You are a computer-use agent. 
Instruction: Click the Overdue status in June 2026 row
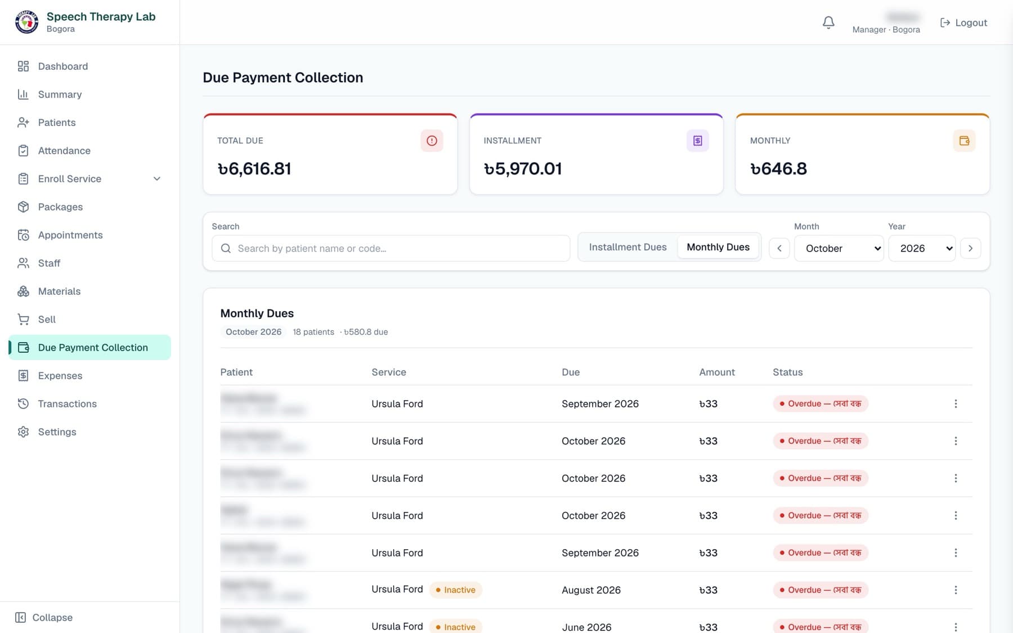click(821, 627)
